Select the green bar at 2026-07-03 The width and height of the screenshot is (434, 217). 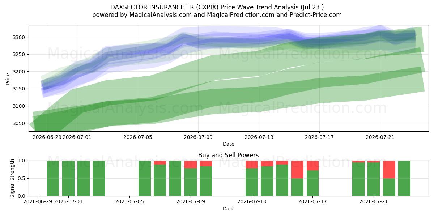pos(99,178)
